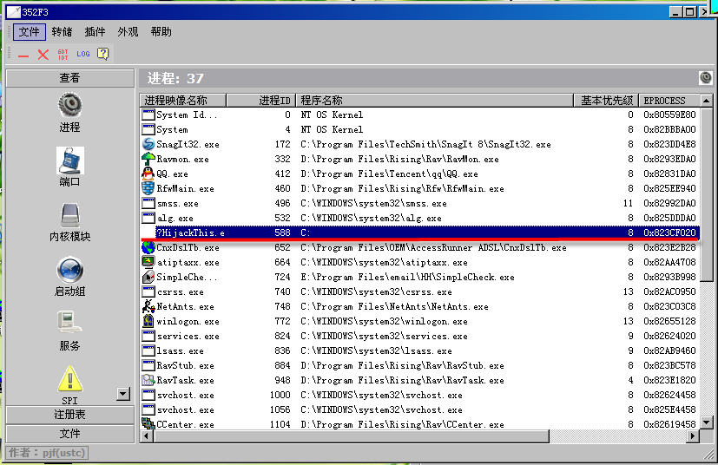Viewport: 718px width, 465px height.
Task: Sort by 基本优先级 column header
Action: pyautogui.click(x=606, y=101)
